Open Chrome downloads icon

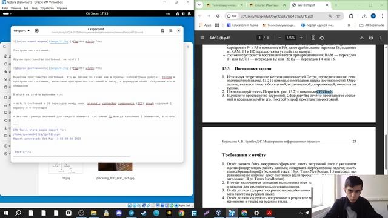(x=364, y=16)
